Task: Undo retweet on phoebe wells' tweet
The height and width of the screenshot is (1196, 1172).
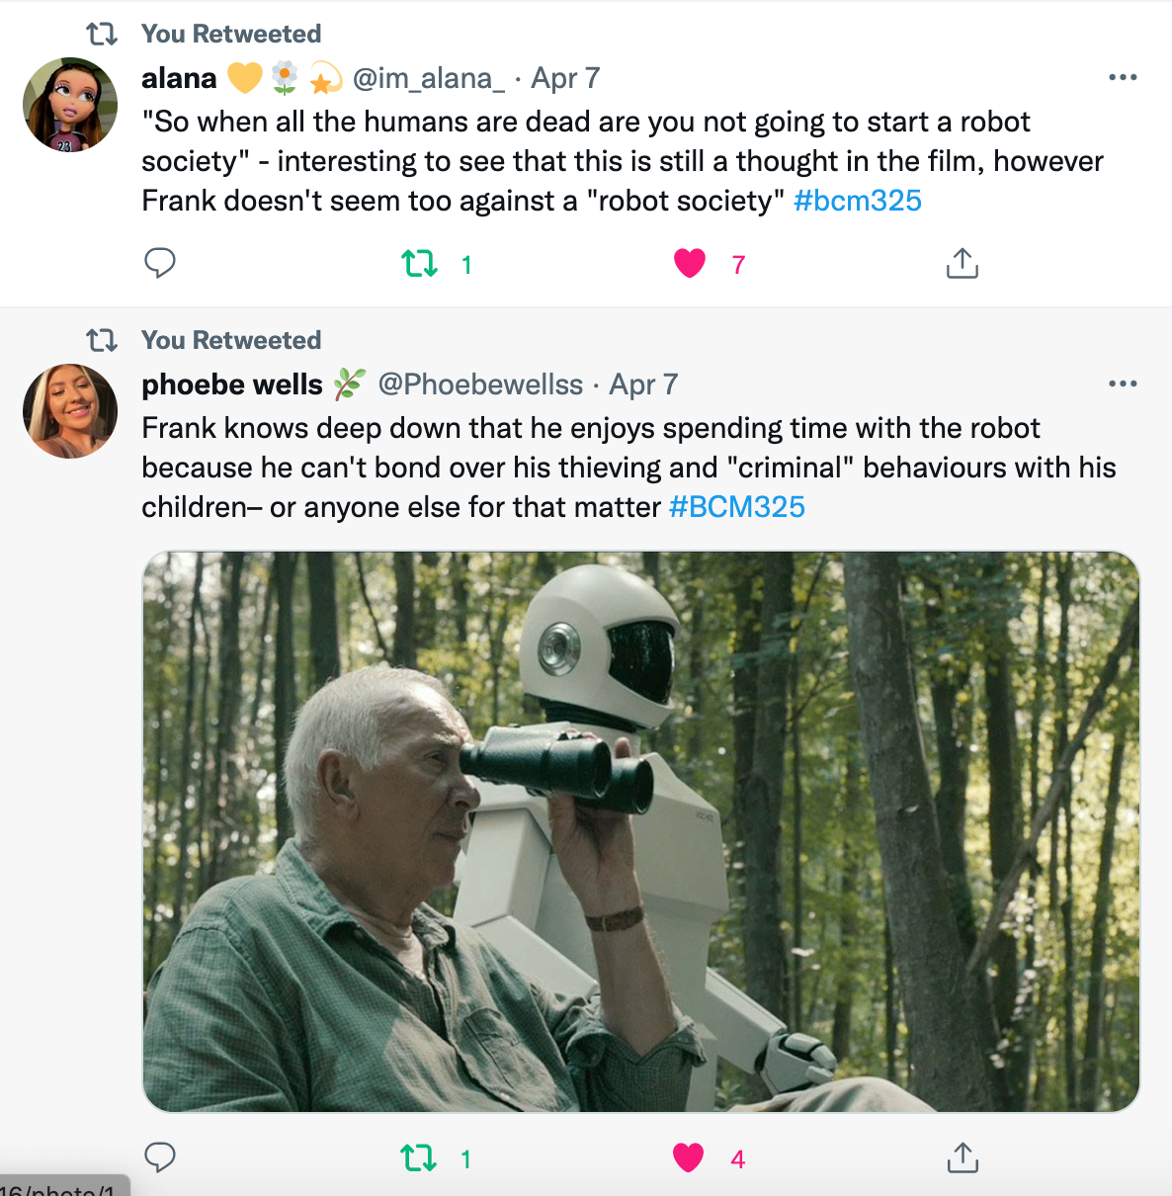Action: point(419,1157)
